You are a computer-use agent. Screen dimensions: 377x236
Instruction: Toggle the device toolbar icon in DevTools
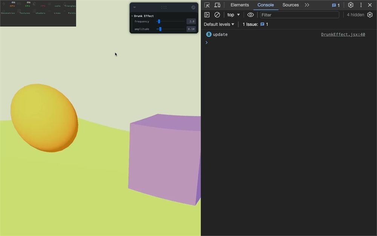click(x=217, y=5)
